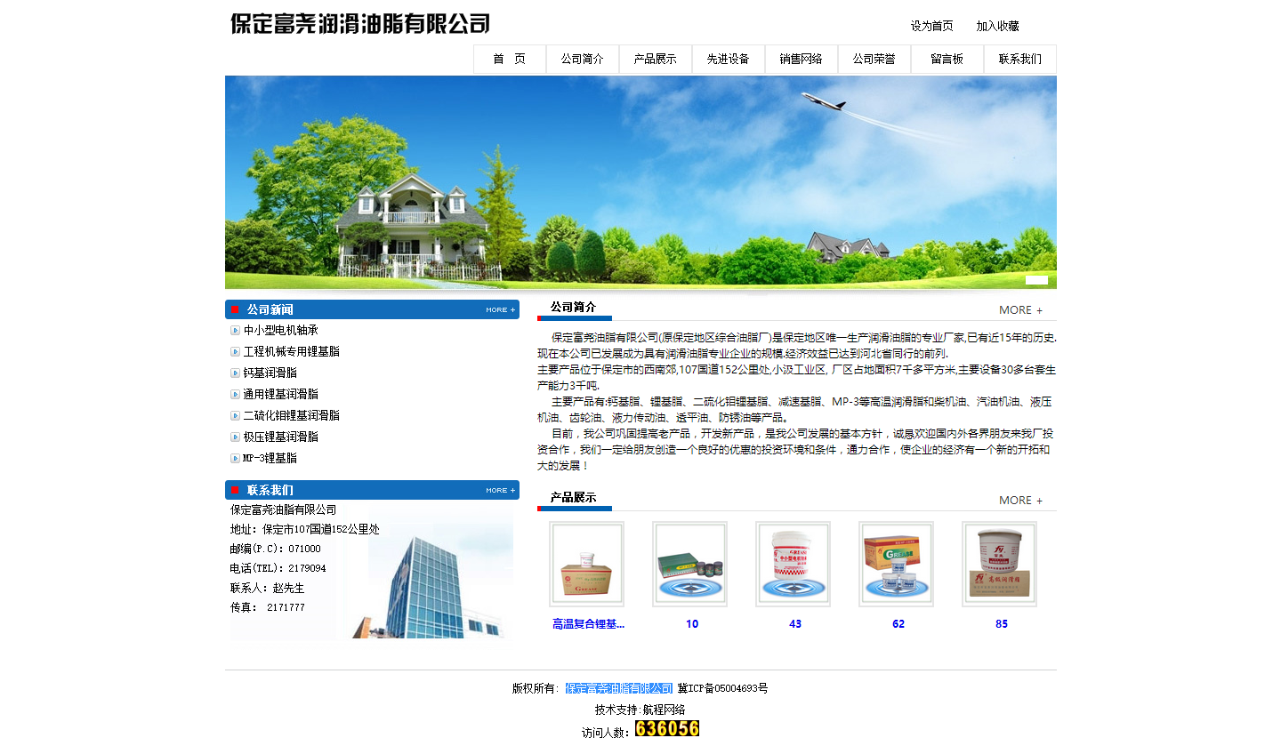View the 高温复合锂基 product thumbnail
This screenshot has height=754, width=1281.
[x=587, y=563]
